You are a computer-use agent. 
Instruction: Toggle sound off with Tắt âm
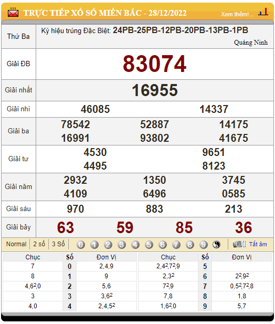coord(258,244)
